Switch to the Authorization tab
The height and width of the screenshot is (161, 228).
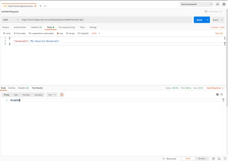tap(20, 27)
